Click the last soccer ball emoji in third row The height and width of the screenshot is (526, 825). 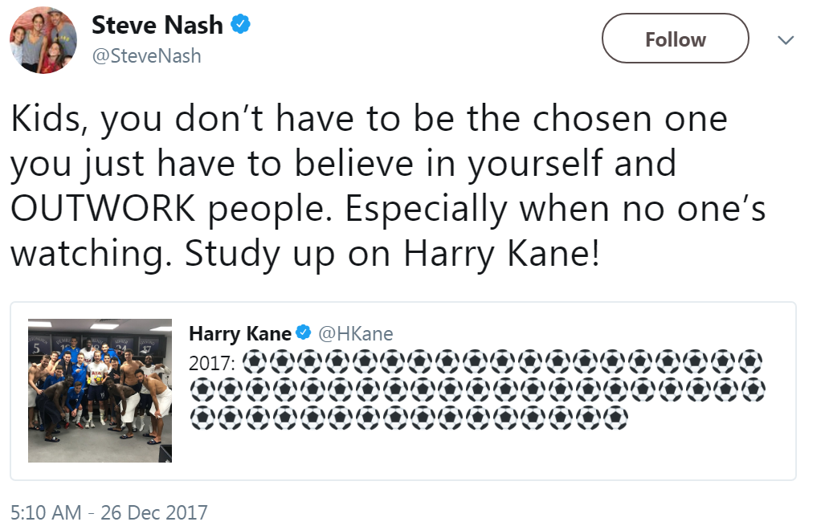pyautogui.click(x=615, y=418)
